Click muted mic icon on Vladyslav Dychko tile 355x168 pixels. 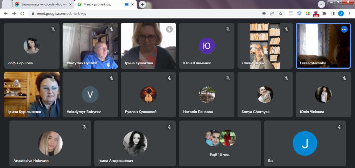(111, 29)
